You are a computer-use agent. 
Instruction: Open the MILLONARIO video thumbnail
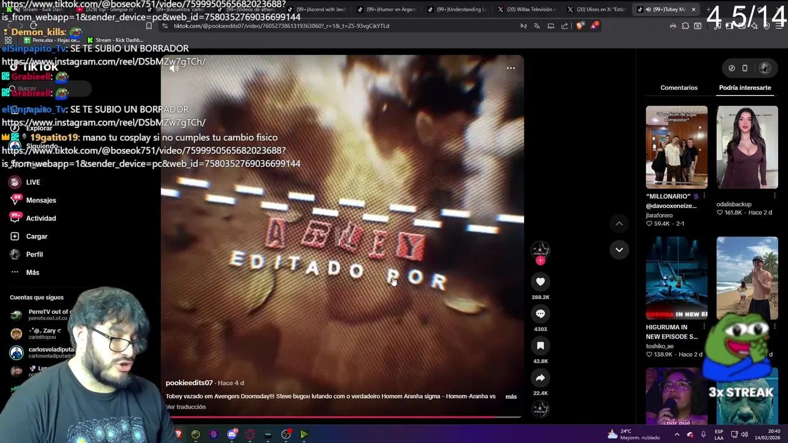click(x=677, y=147)
